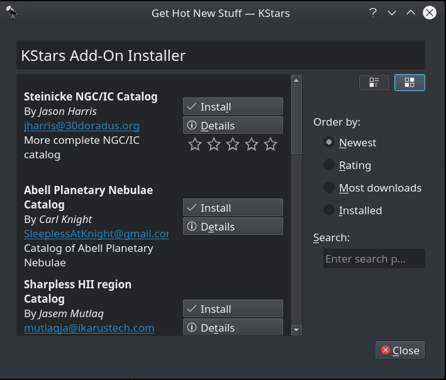Select the Newest ordering option
Screen dimensions: 446x380
[x=350, y=143]
